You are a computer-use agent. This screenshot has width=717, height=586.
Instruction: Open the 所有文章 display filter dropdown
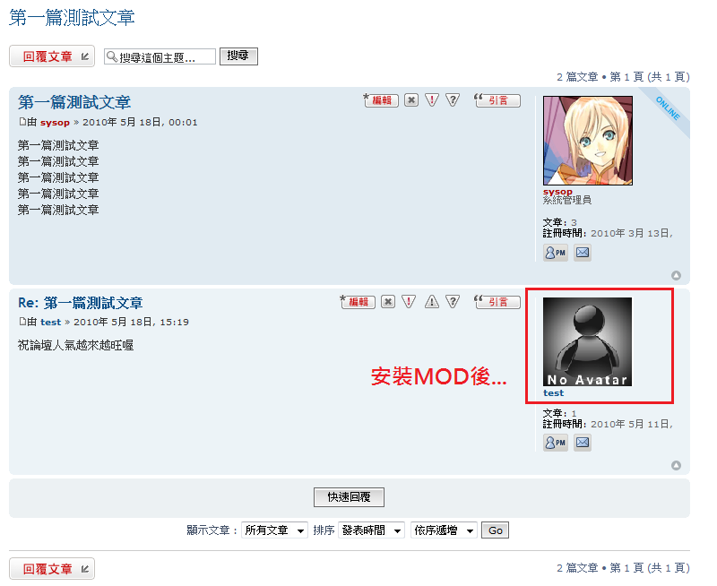click(274, 530)
